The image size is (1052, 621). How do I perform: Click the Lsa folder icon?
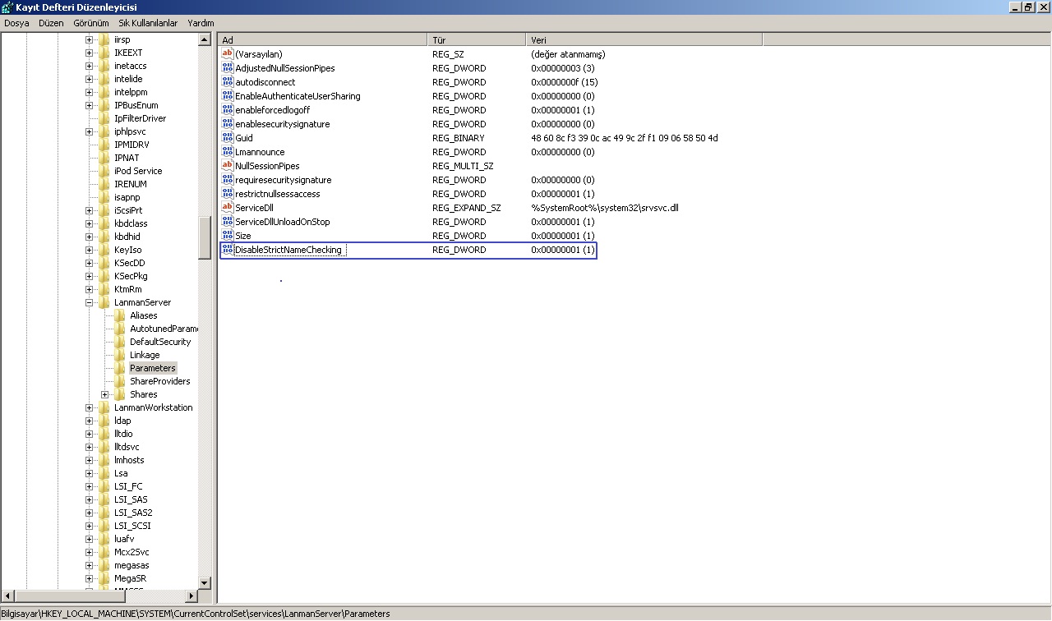(x=104, y=473)
